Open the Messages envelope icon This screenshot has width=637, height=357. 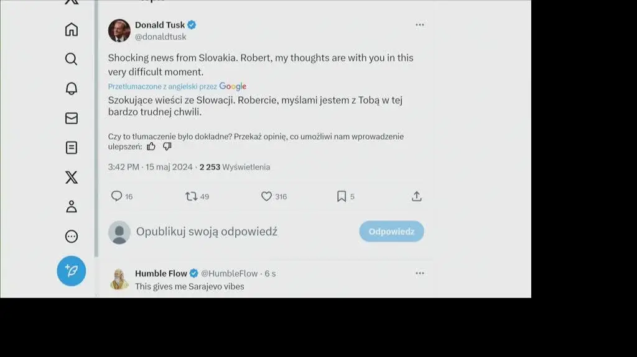tap(72, 118)
